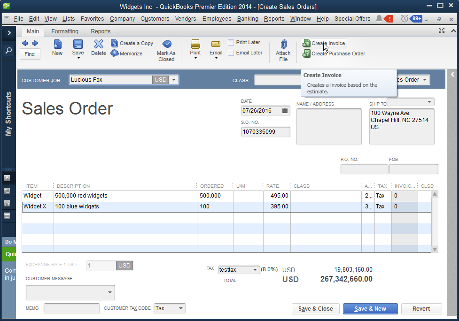Click the Ship To address box

tap(402, 127)
